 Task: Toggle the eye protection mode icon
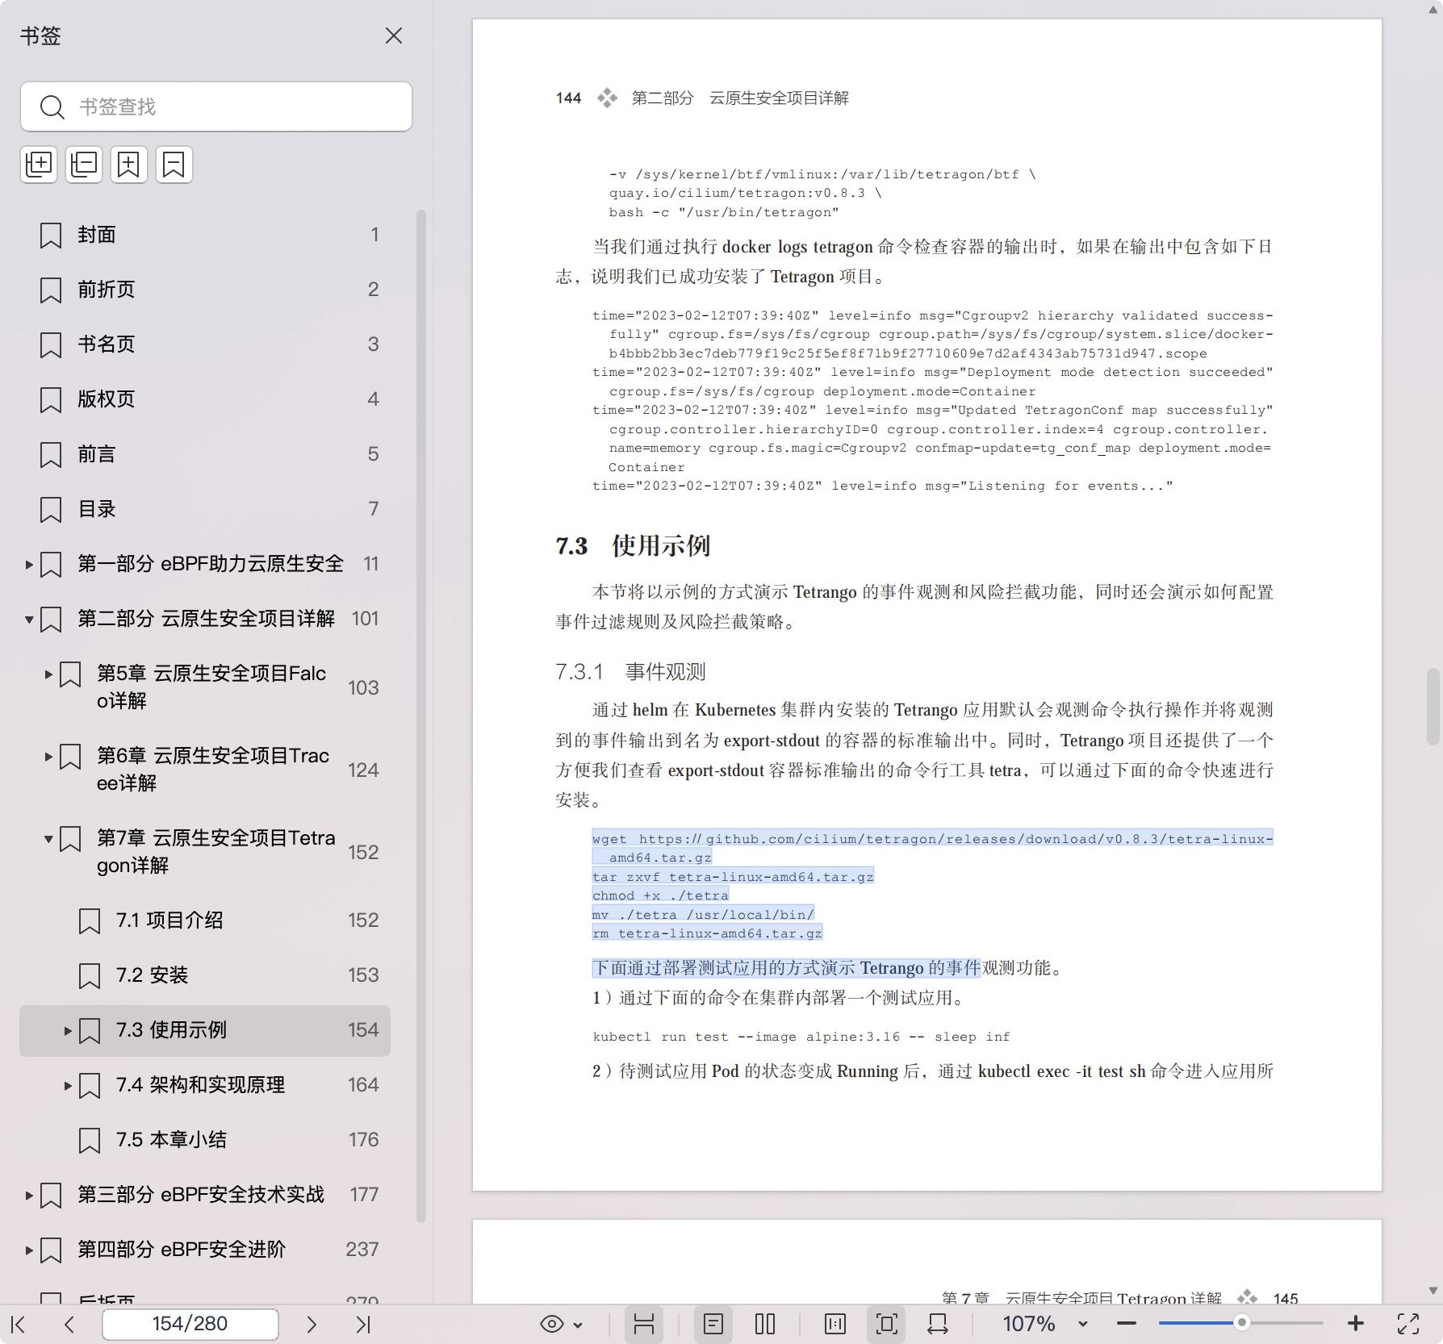coord(552,1324)
